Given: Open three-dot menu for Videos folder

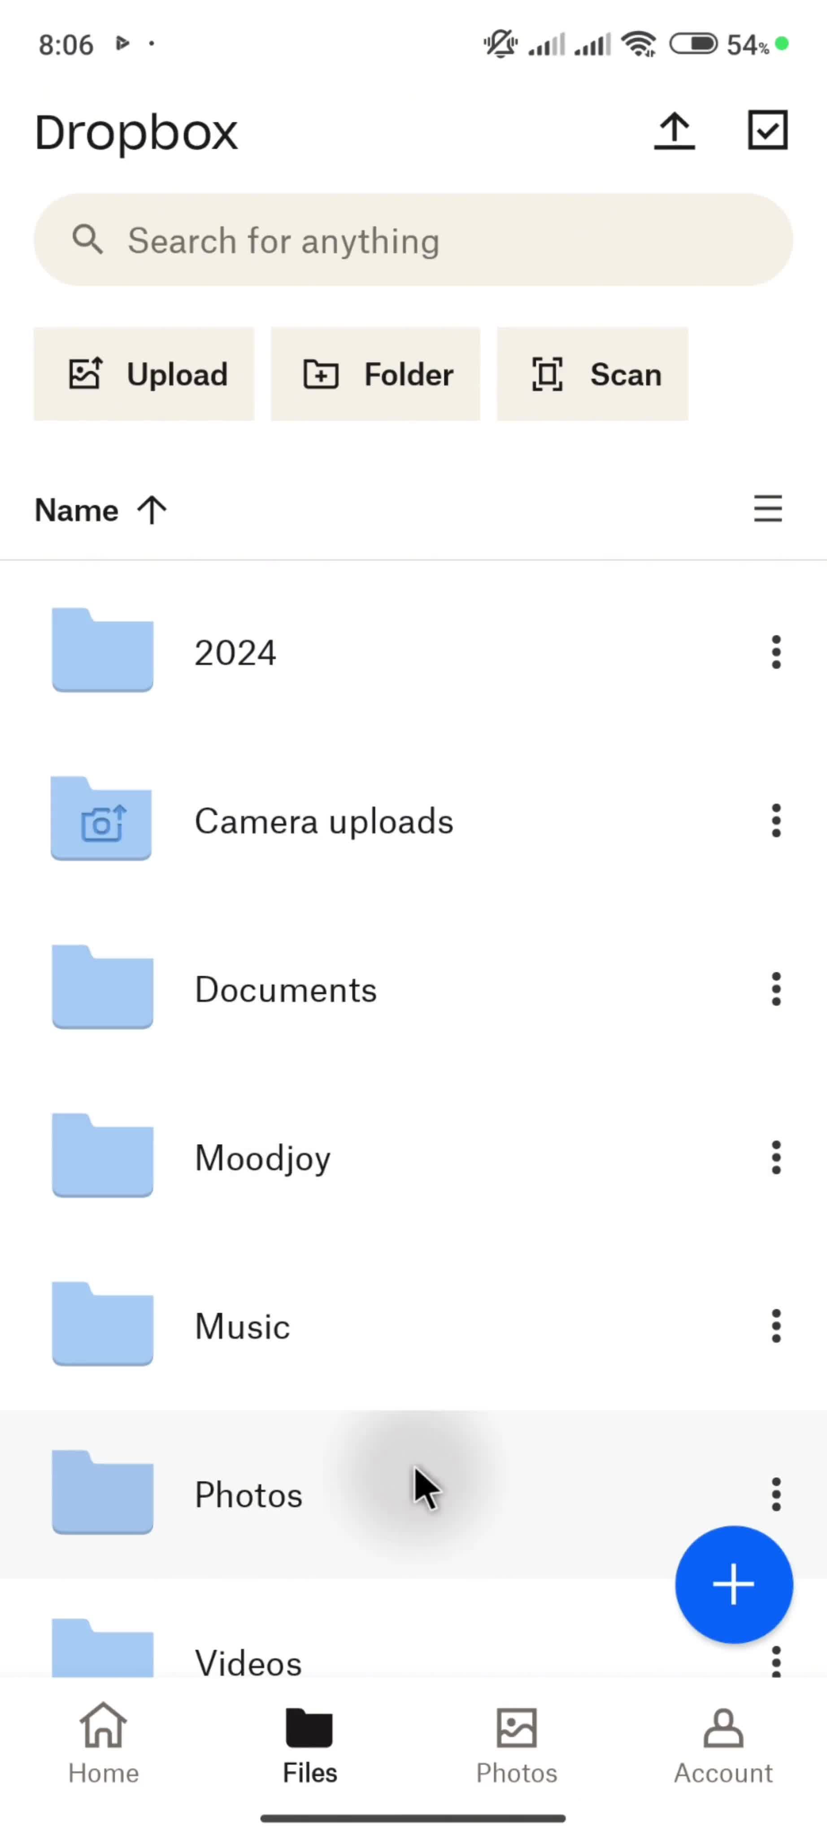Looking at the screenshot, I should pyautogui.click(x=776, y=1661).
